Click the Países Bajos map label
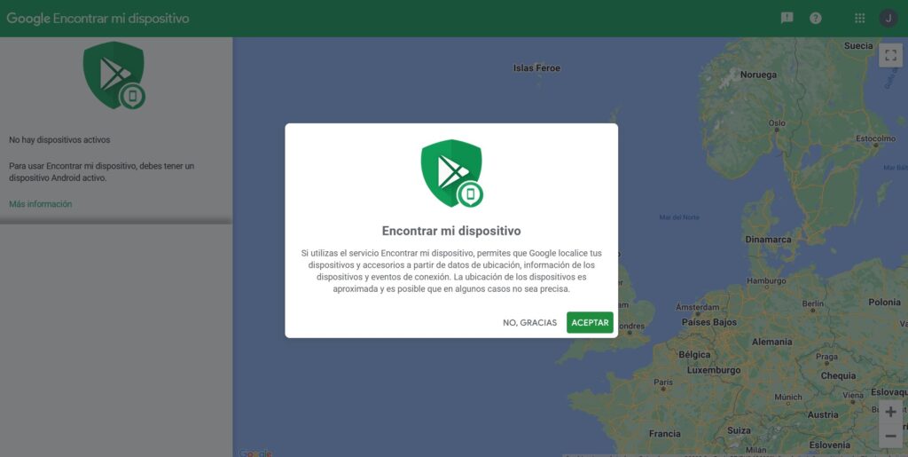This screenshot has height=457, width=908. tap(709, 322)
